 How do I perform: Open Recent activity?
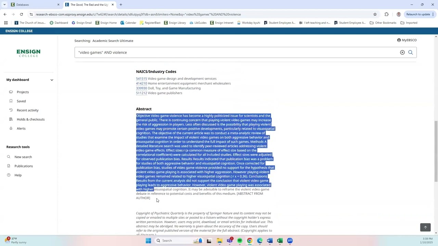point(27,110)
